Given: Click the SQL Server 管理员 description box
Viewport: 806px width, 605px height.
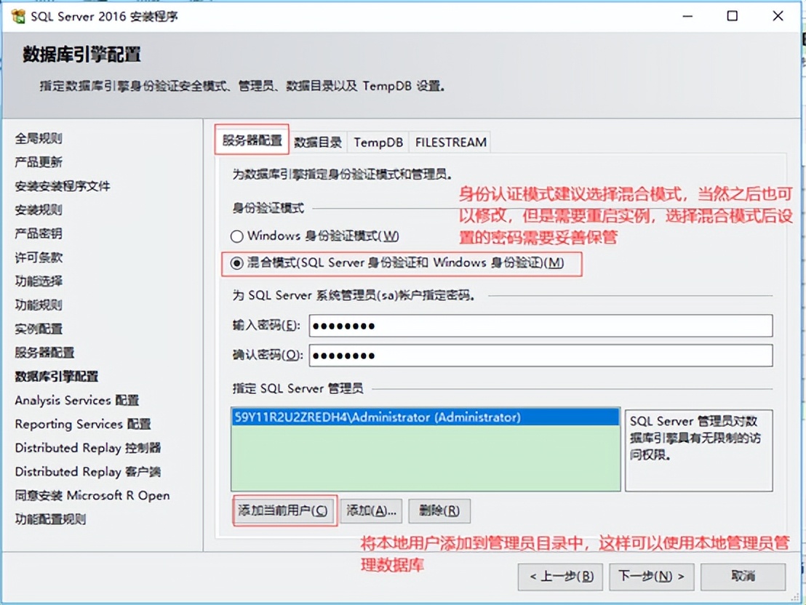Looking at the screenshot, I should pos(698,450).
